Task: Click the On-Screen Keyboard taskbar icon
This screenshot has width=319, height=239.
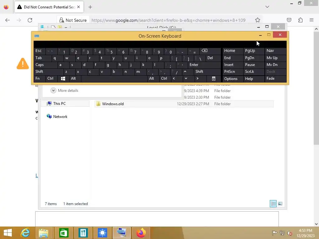Action: [x=121, y=233]
